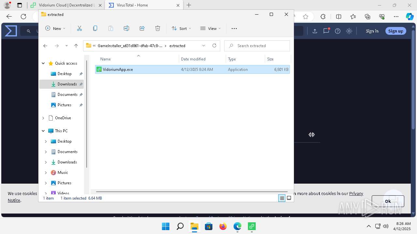Open Windows Start menu
Viewport: 417px width, 234px height.
pos(165,227)
